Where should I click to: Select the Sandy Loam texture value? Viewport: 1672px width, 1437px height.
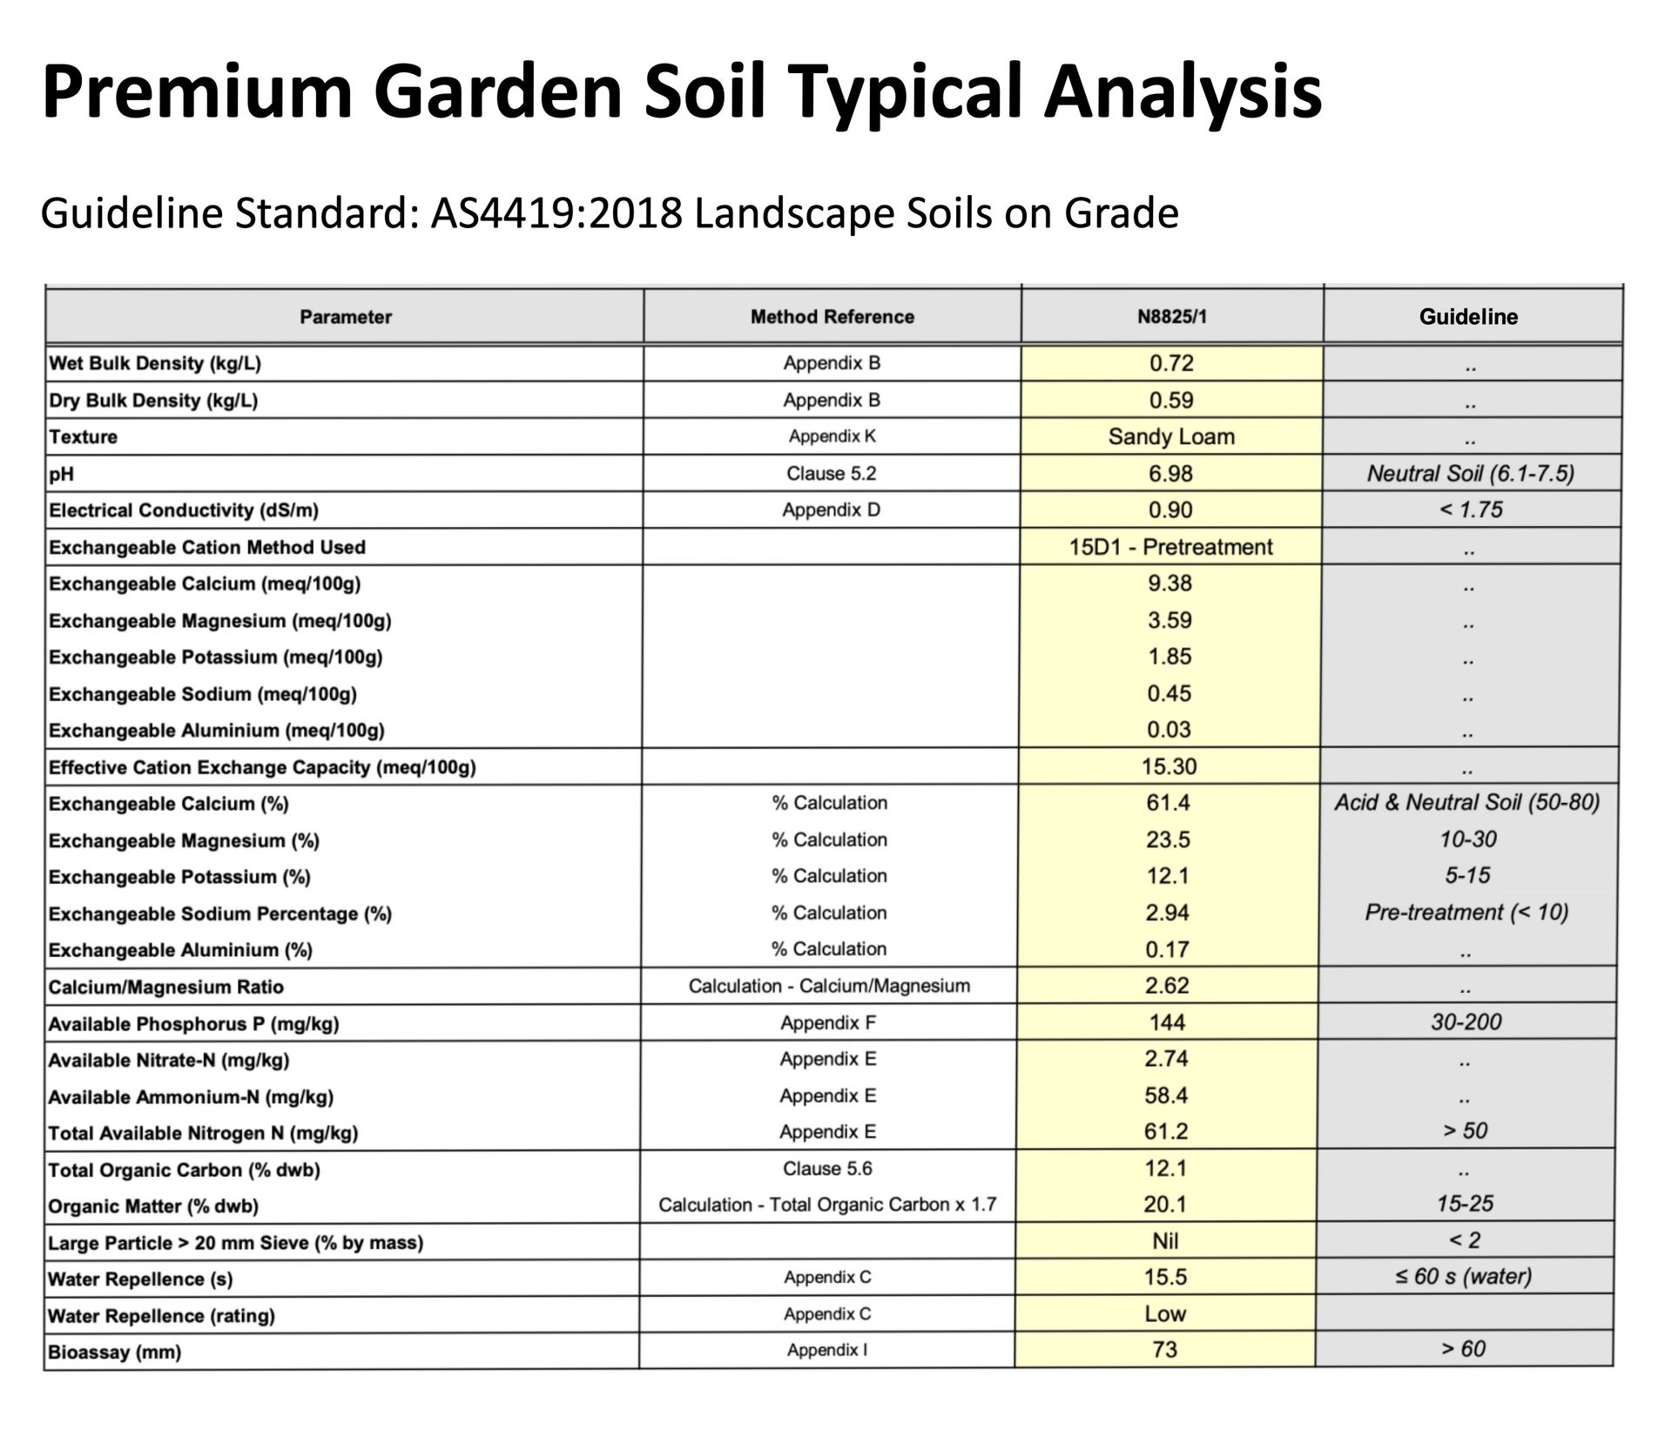point(1167,436)
